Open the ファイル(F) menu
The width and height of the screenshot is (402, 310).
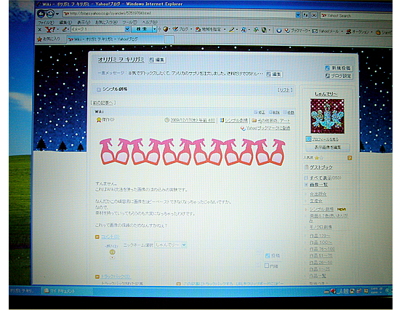[46, 23]
